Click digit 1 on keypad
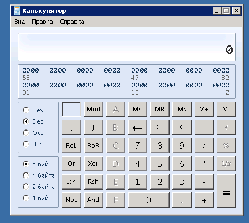249x223 pixels. click(x=138, y=182)
